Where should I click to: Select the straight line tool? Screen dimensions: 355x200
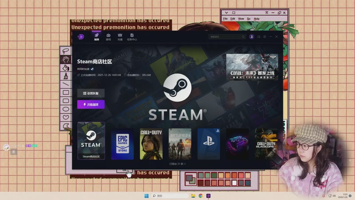point(66,84)
